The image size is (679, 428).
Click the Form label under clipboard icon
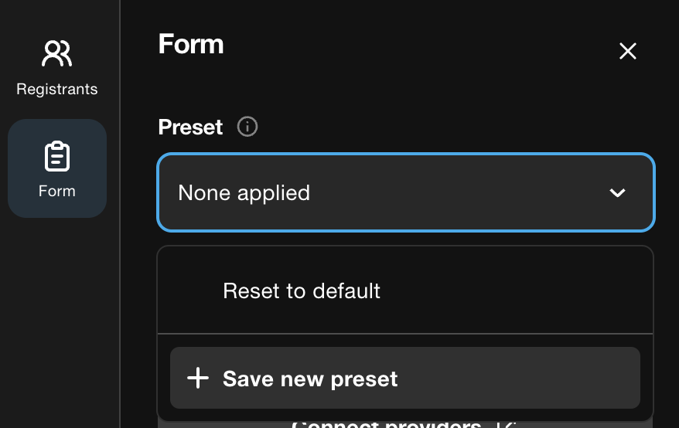click(56, 192)
